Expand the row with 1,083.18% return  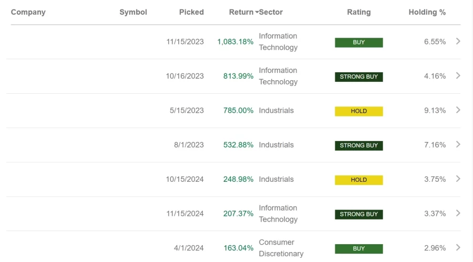(458, 41)
